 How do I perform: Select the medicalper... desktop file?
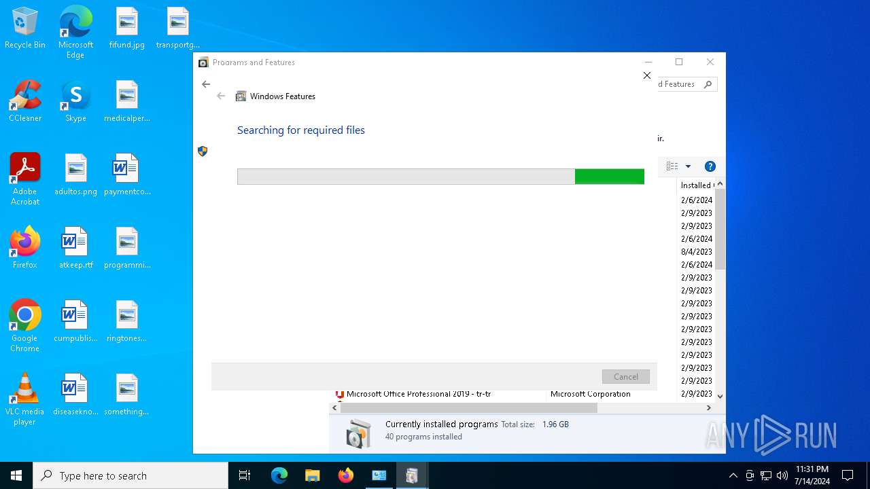[127, 102]
